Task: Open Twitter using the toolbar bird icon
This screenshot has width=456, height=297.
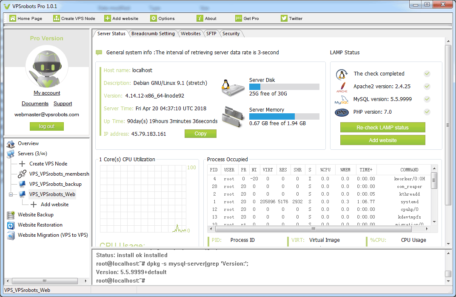Action: tap(284, 18)
